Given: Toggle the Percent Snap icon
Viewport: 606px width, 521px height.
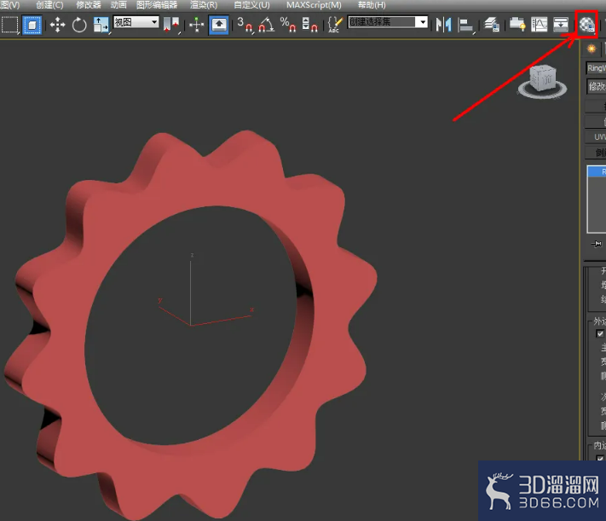Looking at the screenshot, I should tap(288, 25).
